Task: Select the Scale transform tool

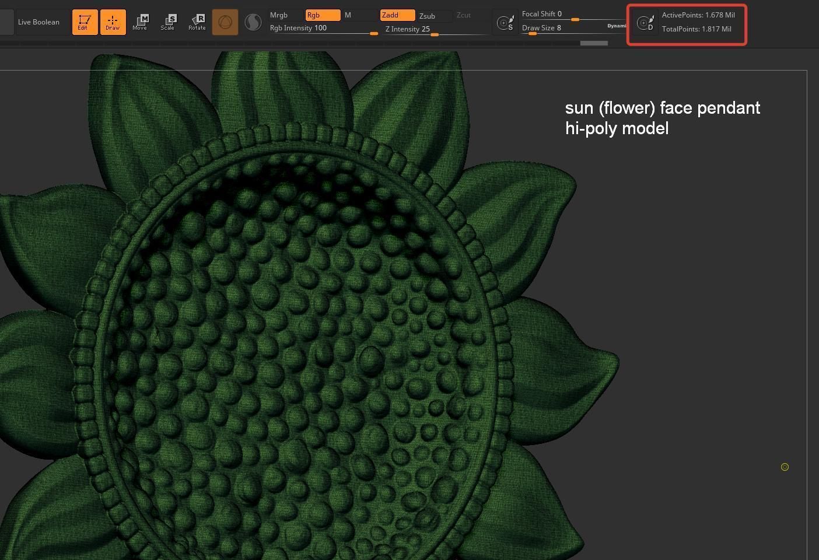Action: 168,22
